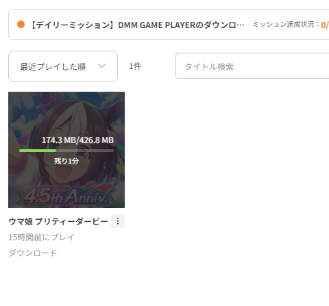
Task: Click the 1件 result count
Action: click(x=135, y=66)
